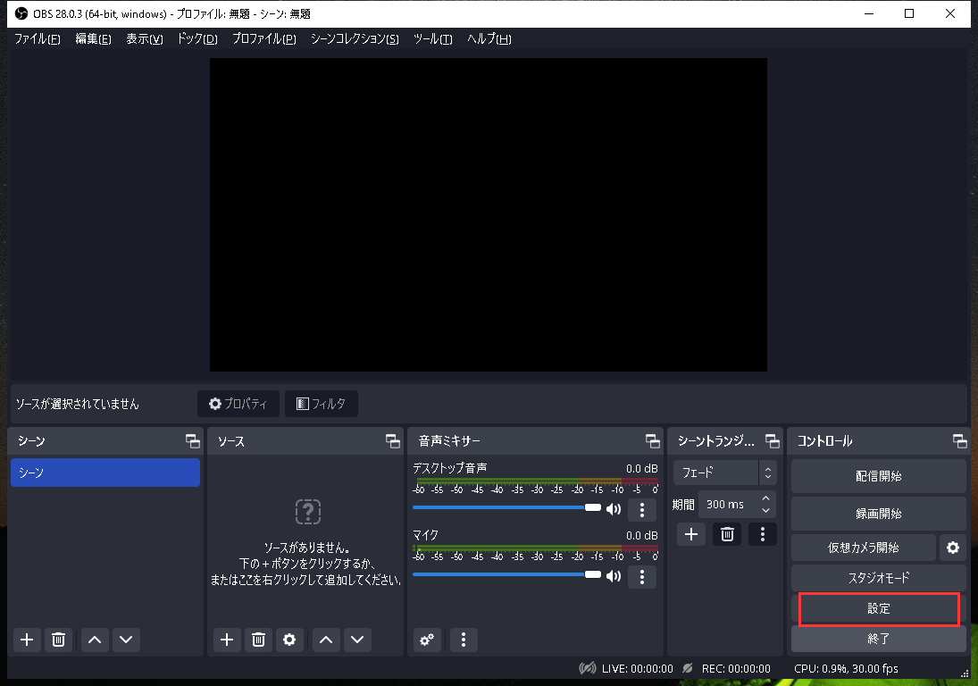978x686 pixels.
Task: Toggle スタジオモード on
Action: (x=878, y=578)
